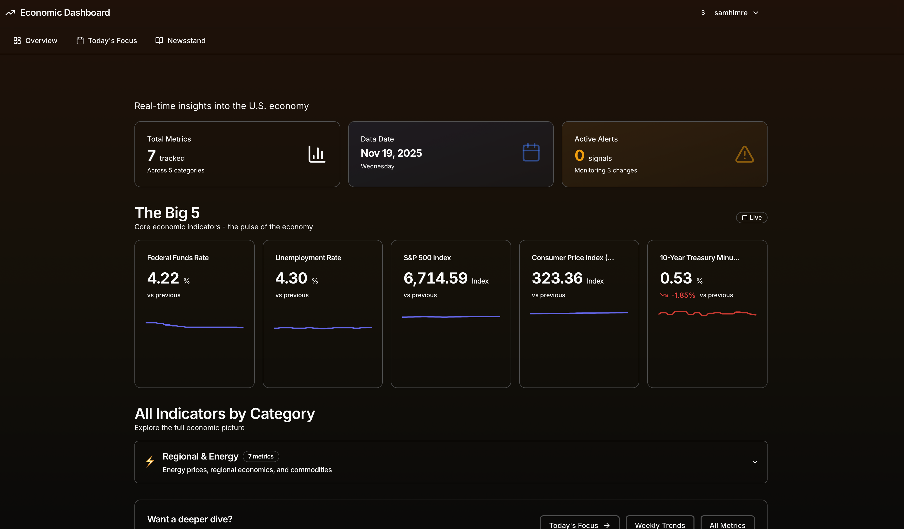Click the book icon beside Newsstand

pyautogui.click(x=159, y=40)
